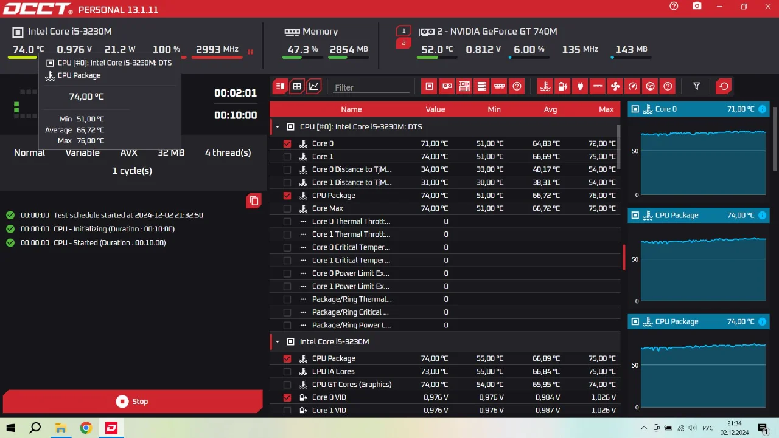Collapse the CPU [#0] DTS sensor group
Viewport: 779px width, 438px height.
(x=278, y=127)
